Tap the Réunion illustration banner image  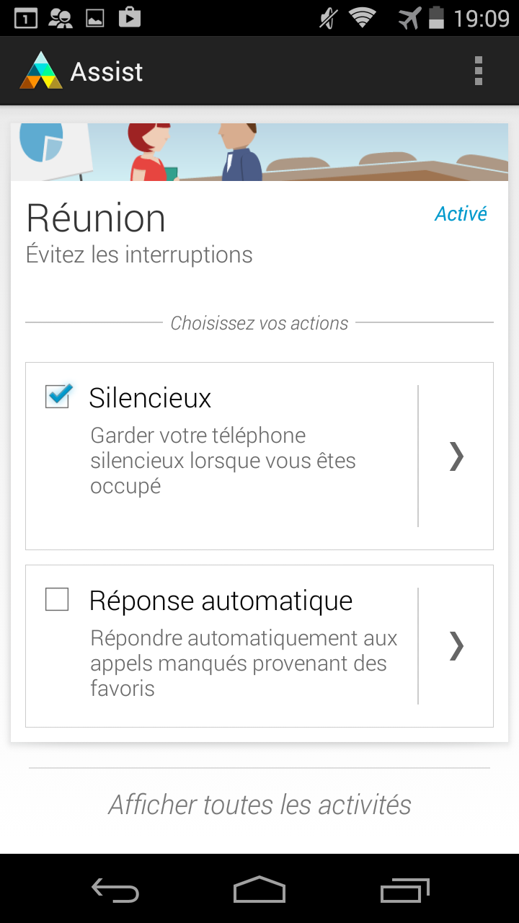tap(259, 152)
